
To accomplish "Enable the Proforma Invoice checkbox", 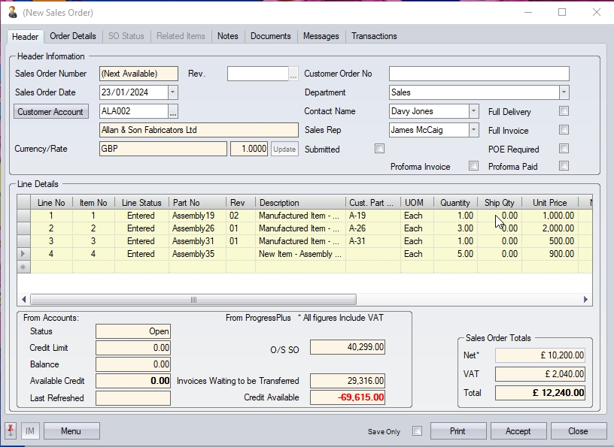I will (x=473, y=166).
